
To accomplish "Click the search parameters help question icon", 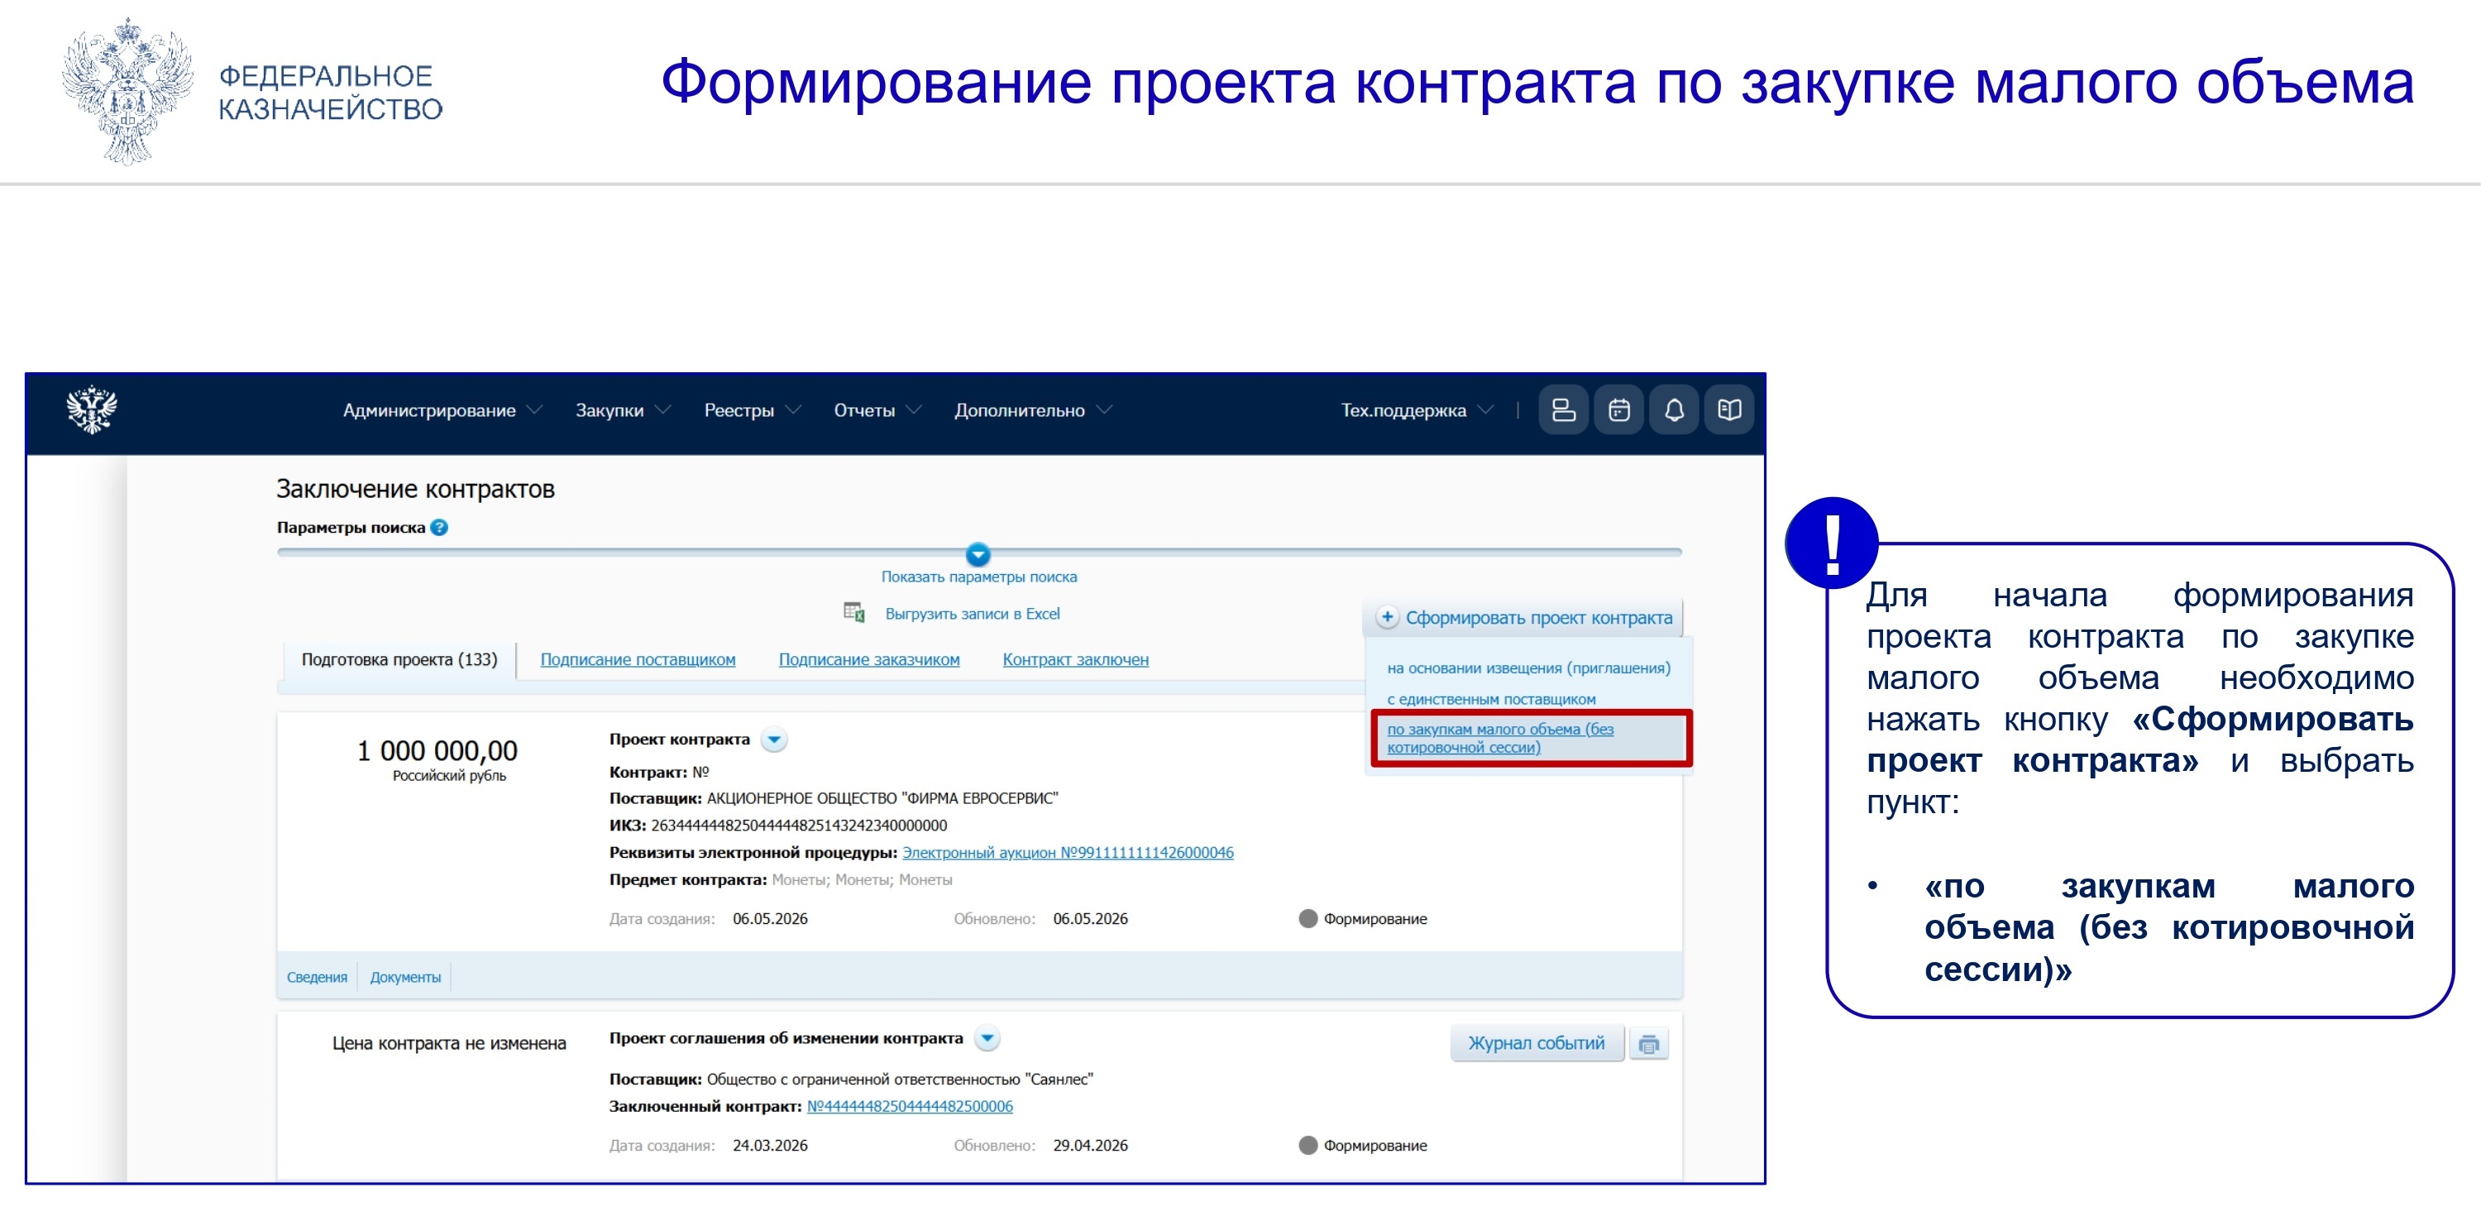I will coord(439,527).
